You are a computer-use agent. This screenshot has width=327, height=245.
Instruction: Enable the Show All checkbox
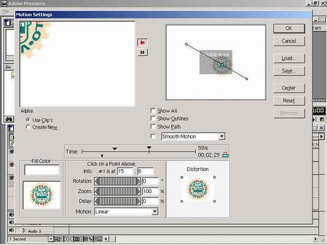click(153, 110)
